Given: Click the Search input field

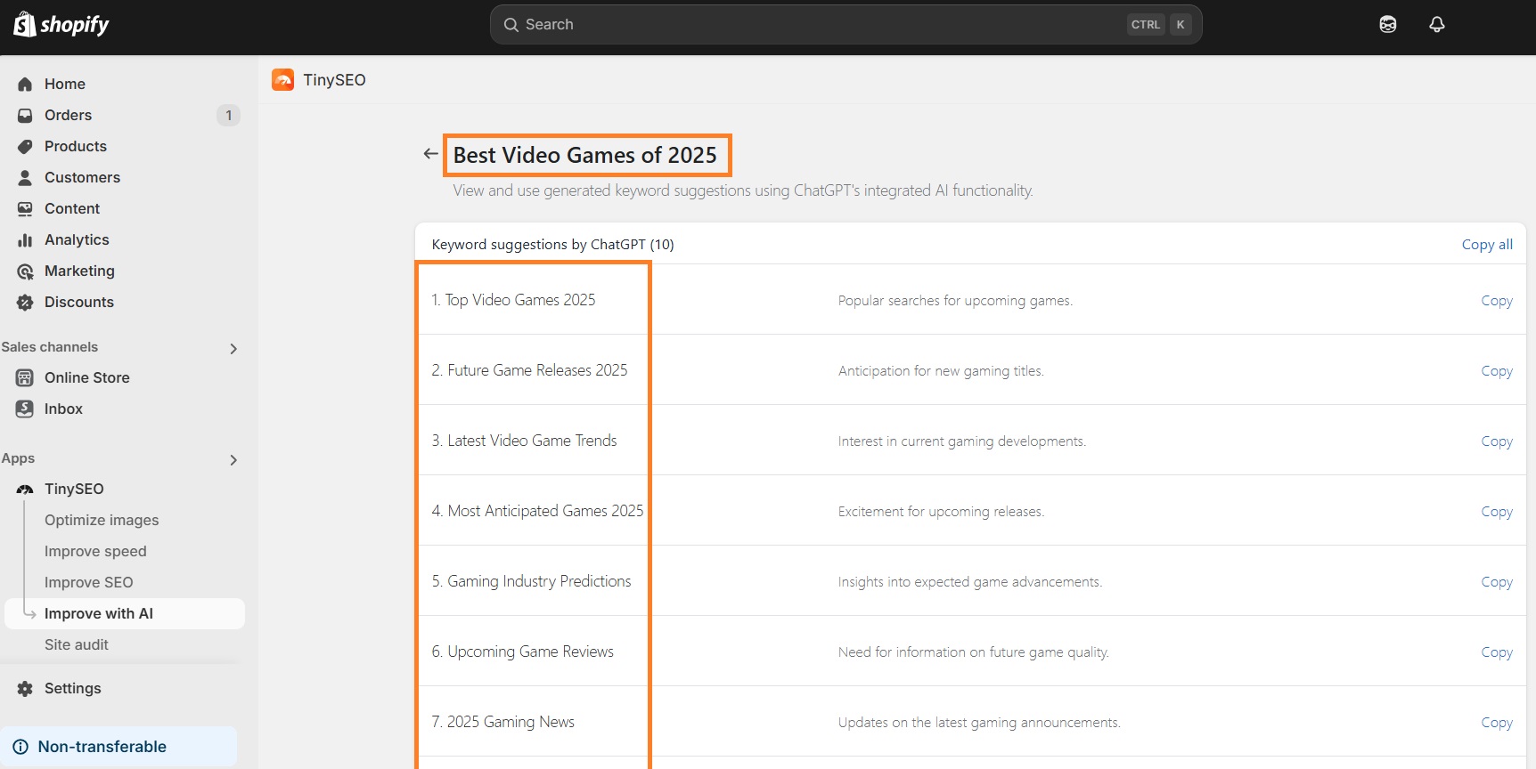Looking at the screenshot, I should pyautogui.click(x=820, y=24).
